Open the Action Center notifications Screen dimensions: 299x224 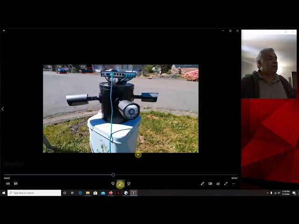click(294, 193)
